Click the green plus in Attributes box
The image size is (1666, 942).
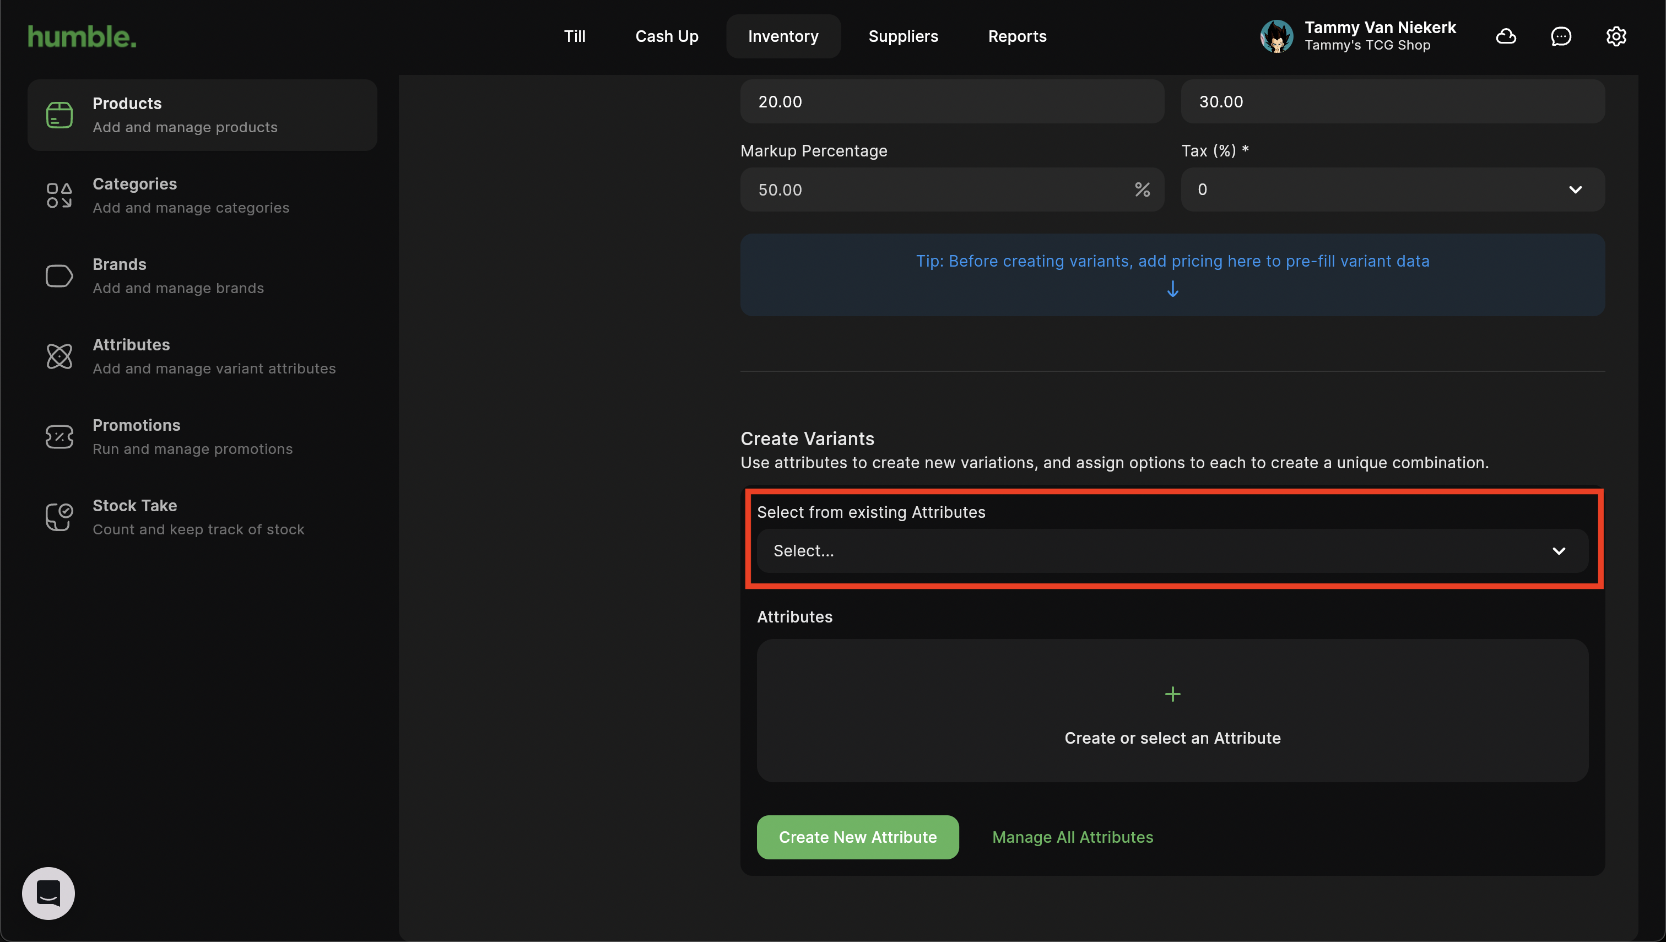tap(1172, 694)
